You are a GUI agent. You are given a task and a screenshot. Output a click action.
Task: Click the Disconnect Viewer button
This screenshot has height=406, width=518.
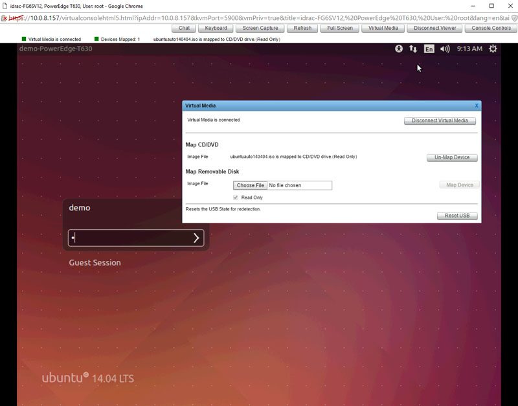pos(434,28)
